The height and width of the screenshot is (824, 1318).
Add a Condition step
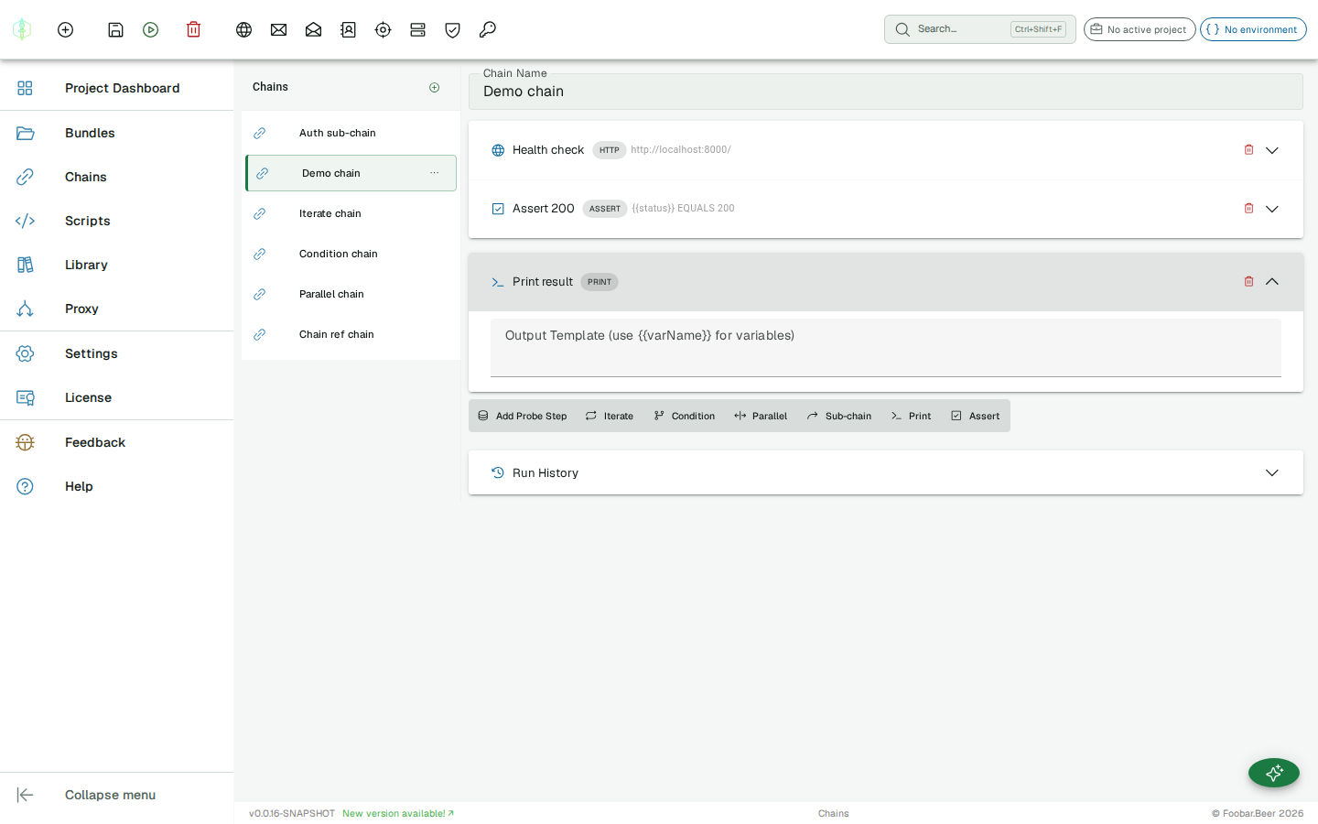(685, 416)
